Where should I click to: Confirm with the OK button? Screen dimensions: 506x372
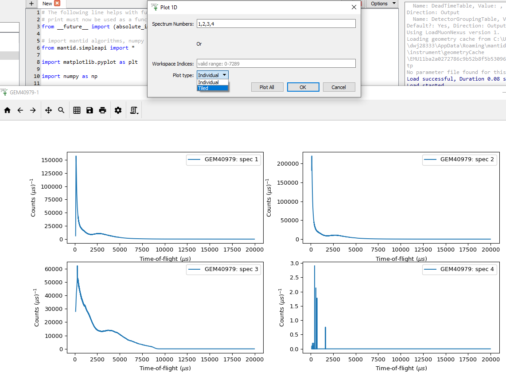pos(303,87)
